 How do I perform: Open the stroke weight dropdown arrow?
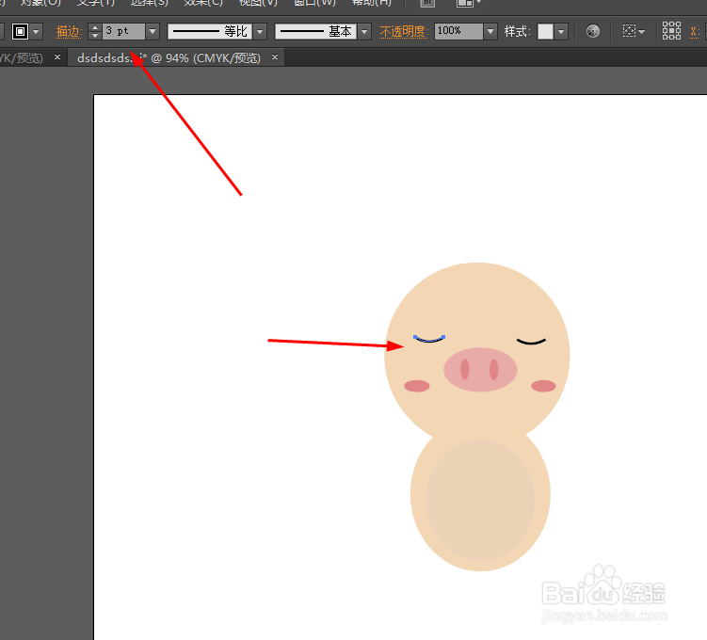[153, 32]
